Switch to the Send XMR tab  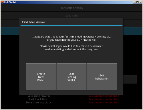coord(71,16)
